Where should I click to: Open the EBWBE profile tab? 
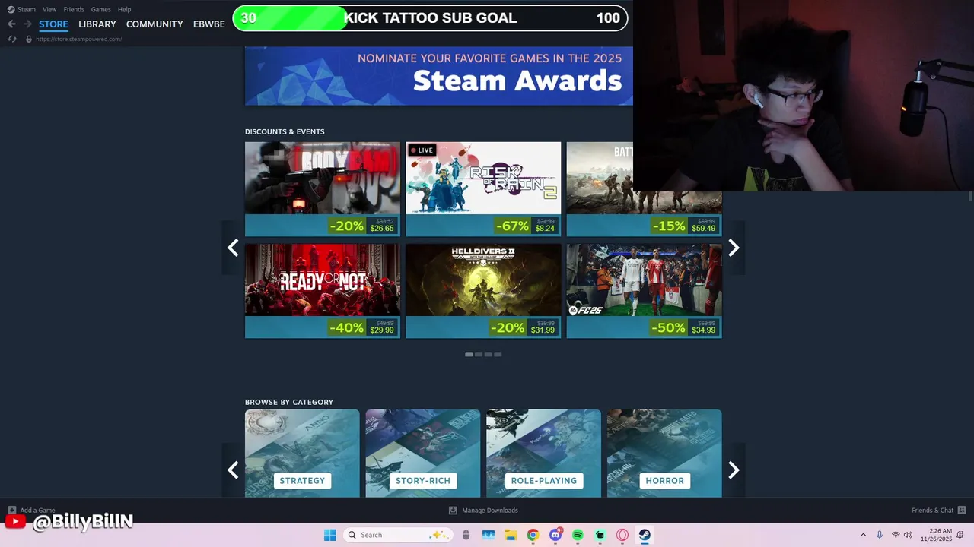point(209,24)
